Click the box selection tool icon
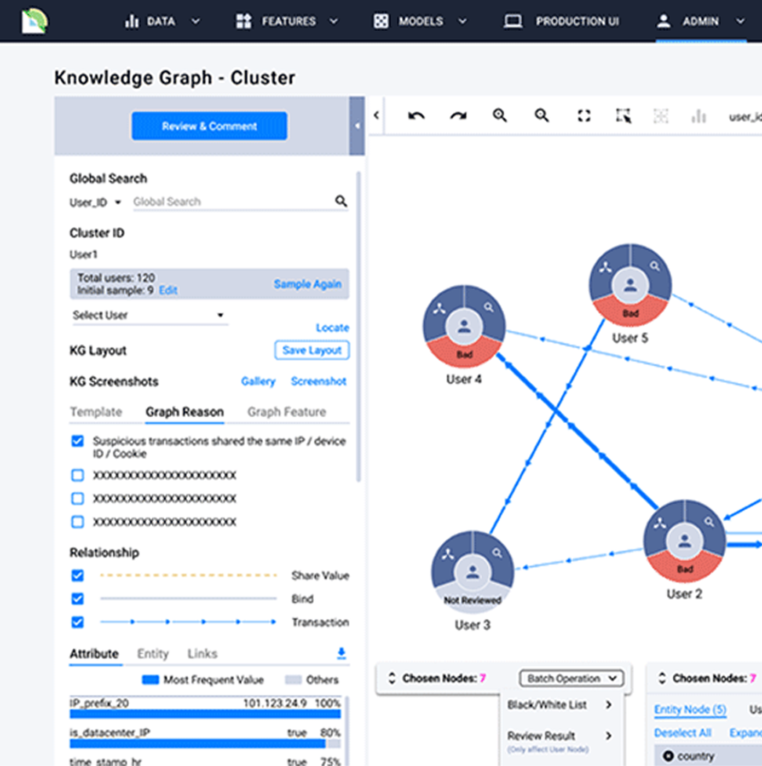This screenshot has height=766, width=762. (x=623, y=116)
